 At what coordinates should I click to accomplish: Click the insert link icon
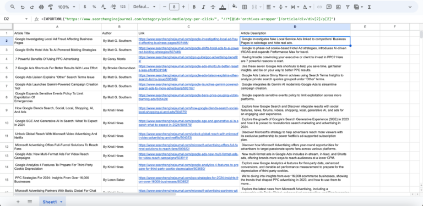point(319,7)
